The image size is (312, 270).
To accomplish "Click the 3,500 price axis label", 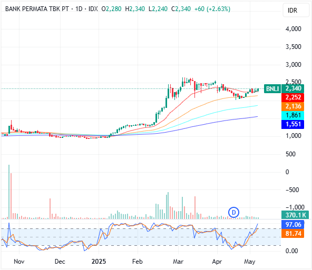I will coord(294,47).
